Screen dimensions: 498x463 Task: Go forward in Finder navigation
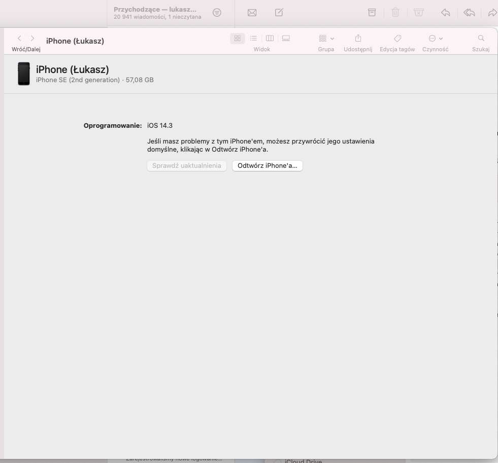pyautogui.click(x=32, y=39)
